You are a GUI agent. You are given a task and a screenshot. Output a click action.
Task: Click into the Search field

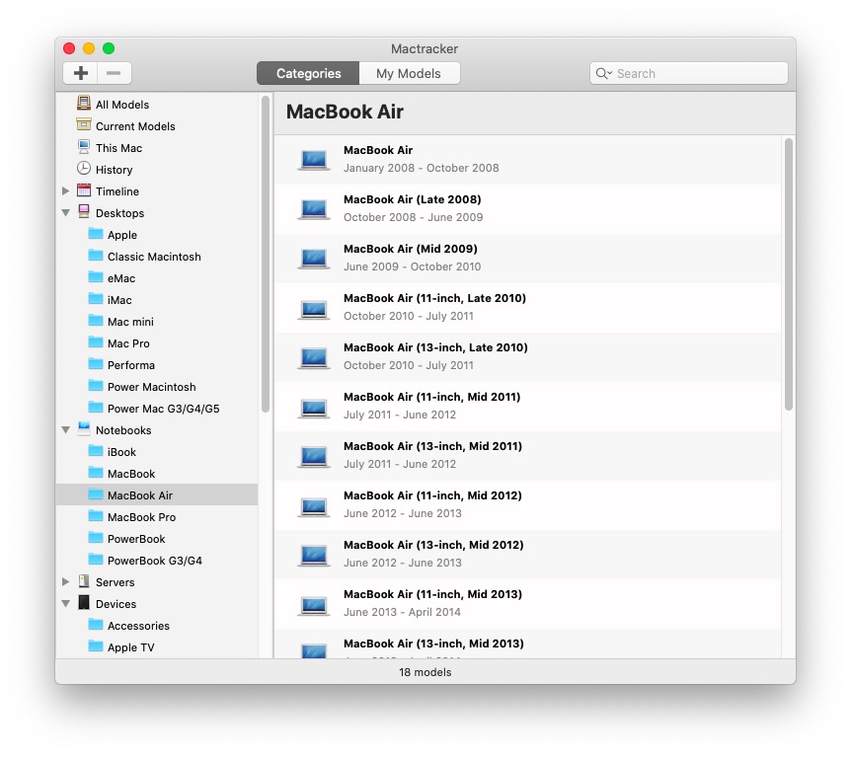pos(699,73)
